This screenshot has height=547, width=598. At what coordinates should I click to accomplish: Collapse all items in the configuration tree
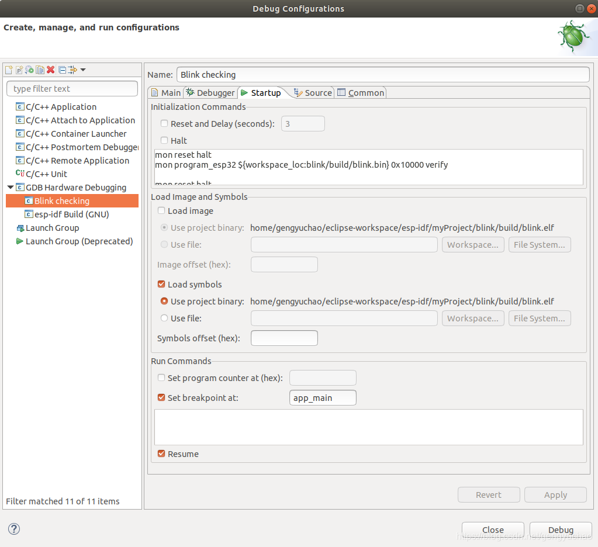(x=62, y=70)
